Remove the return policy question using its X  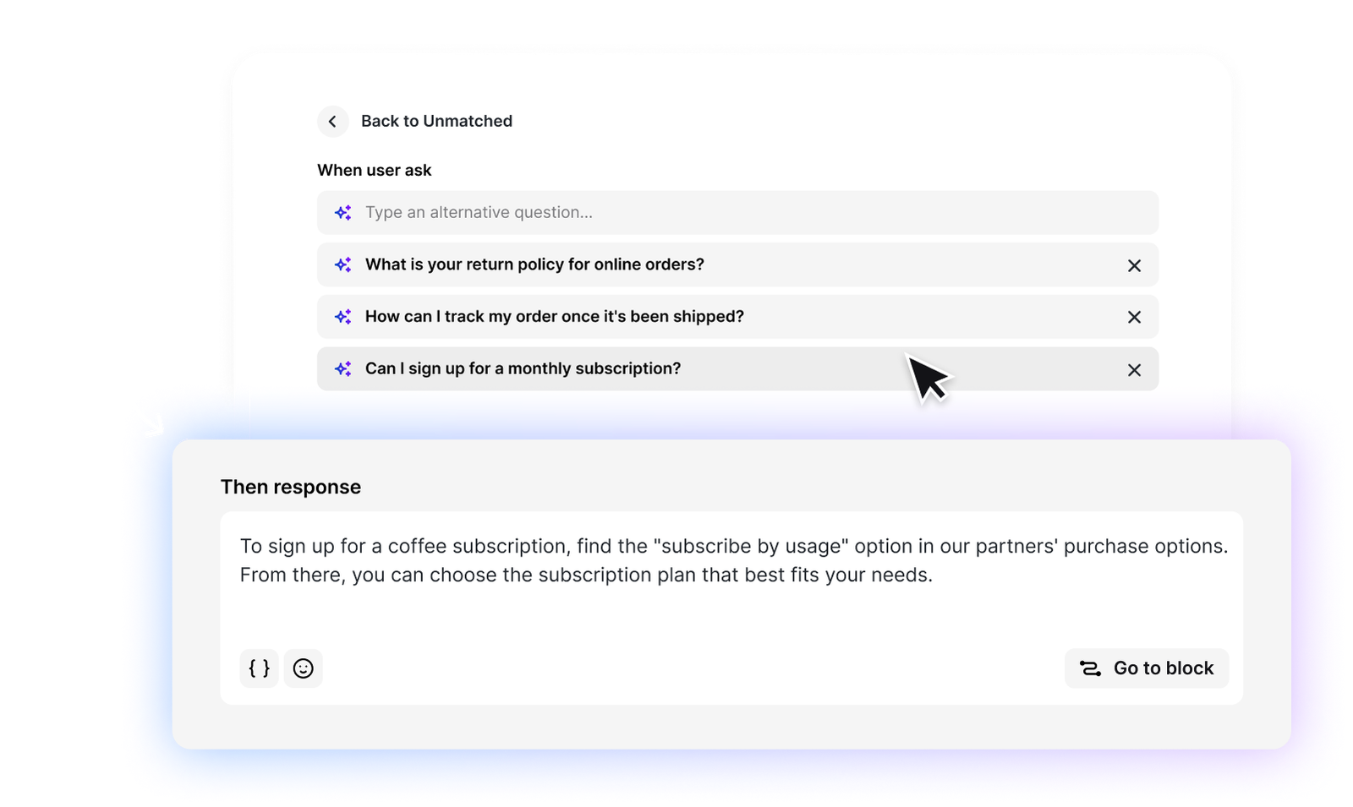point(1134,264)
